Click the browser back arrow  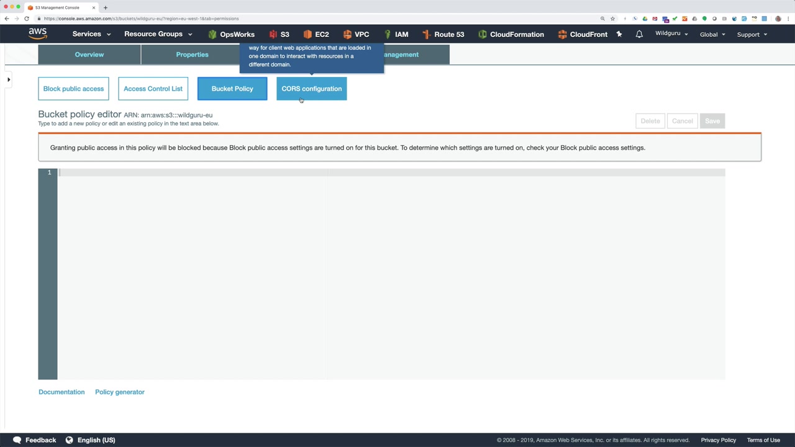coord(7,19)
